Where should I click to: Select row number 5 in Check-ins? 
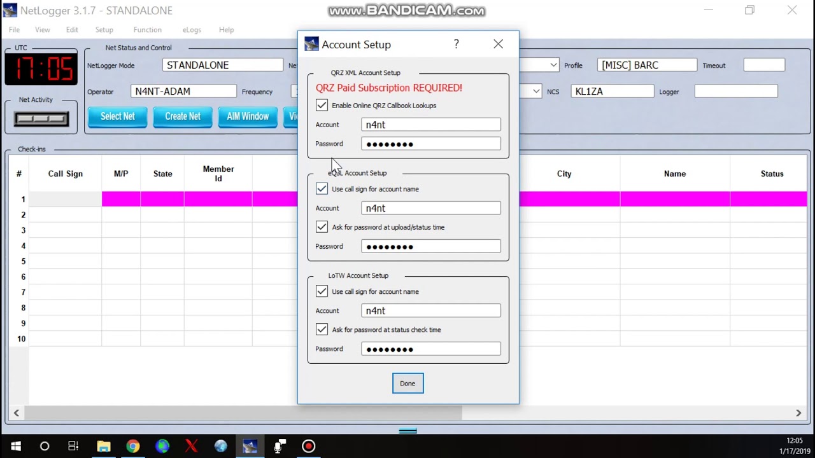20,261
